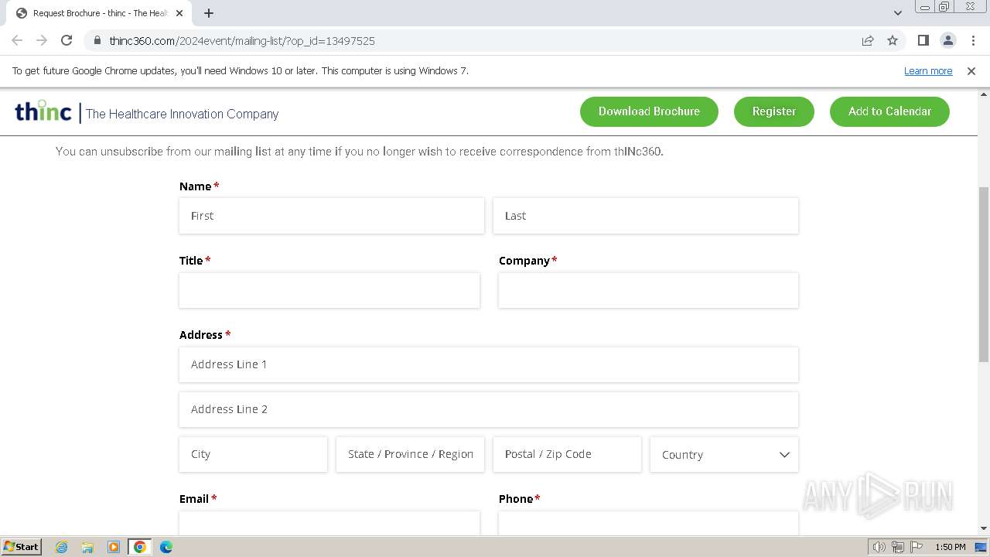Reload the page with the refresh icon
Viewport: 990px width, 557px height.
point(67,40)
